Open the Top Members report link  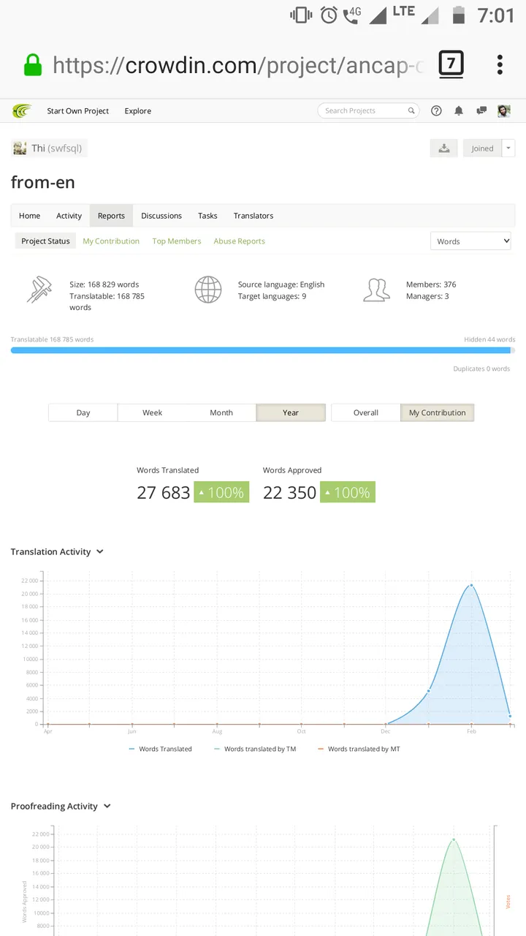tap(177, 241)
